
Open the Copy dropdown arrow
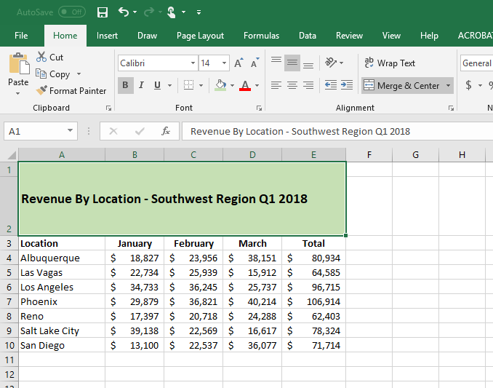tap(79, 74)
